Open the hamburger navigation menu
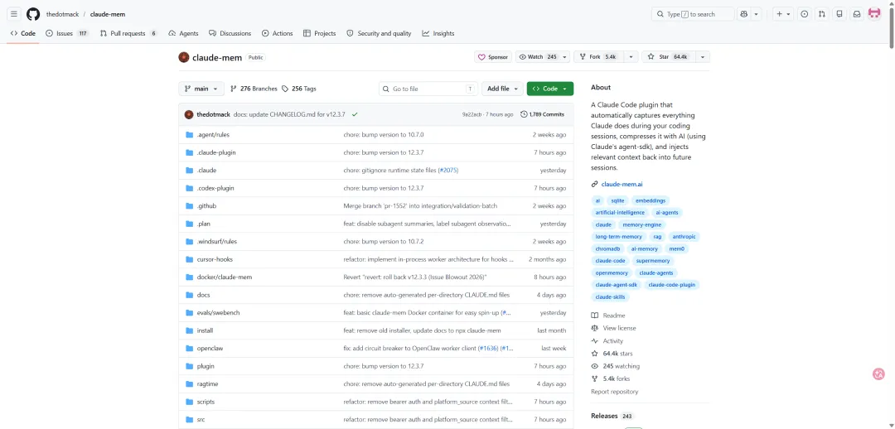 pyautogui.click(x=14, y=14)
